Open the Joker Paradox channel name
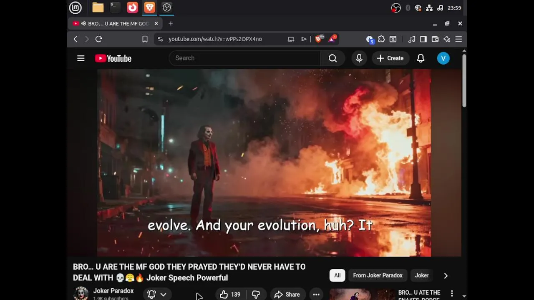The image size is (534, 300). click(113, 291)
